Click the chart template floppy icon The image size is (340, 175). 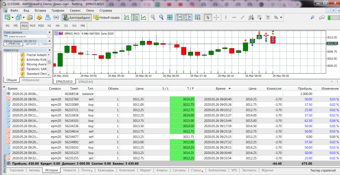[x=198, y=17]
